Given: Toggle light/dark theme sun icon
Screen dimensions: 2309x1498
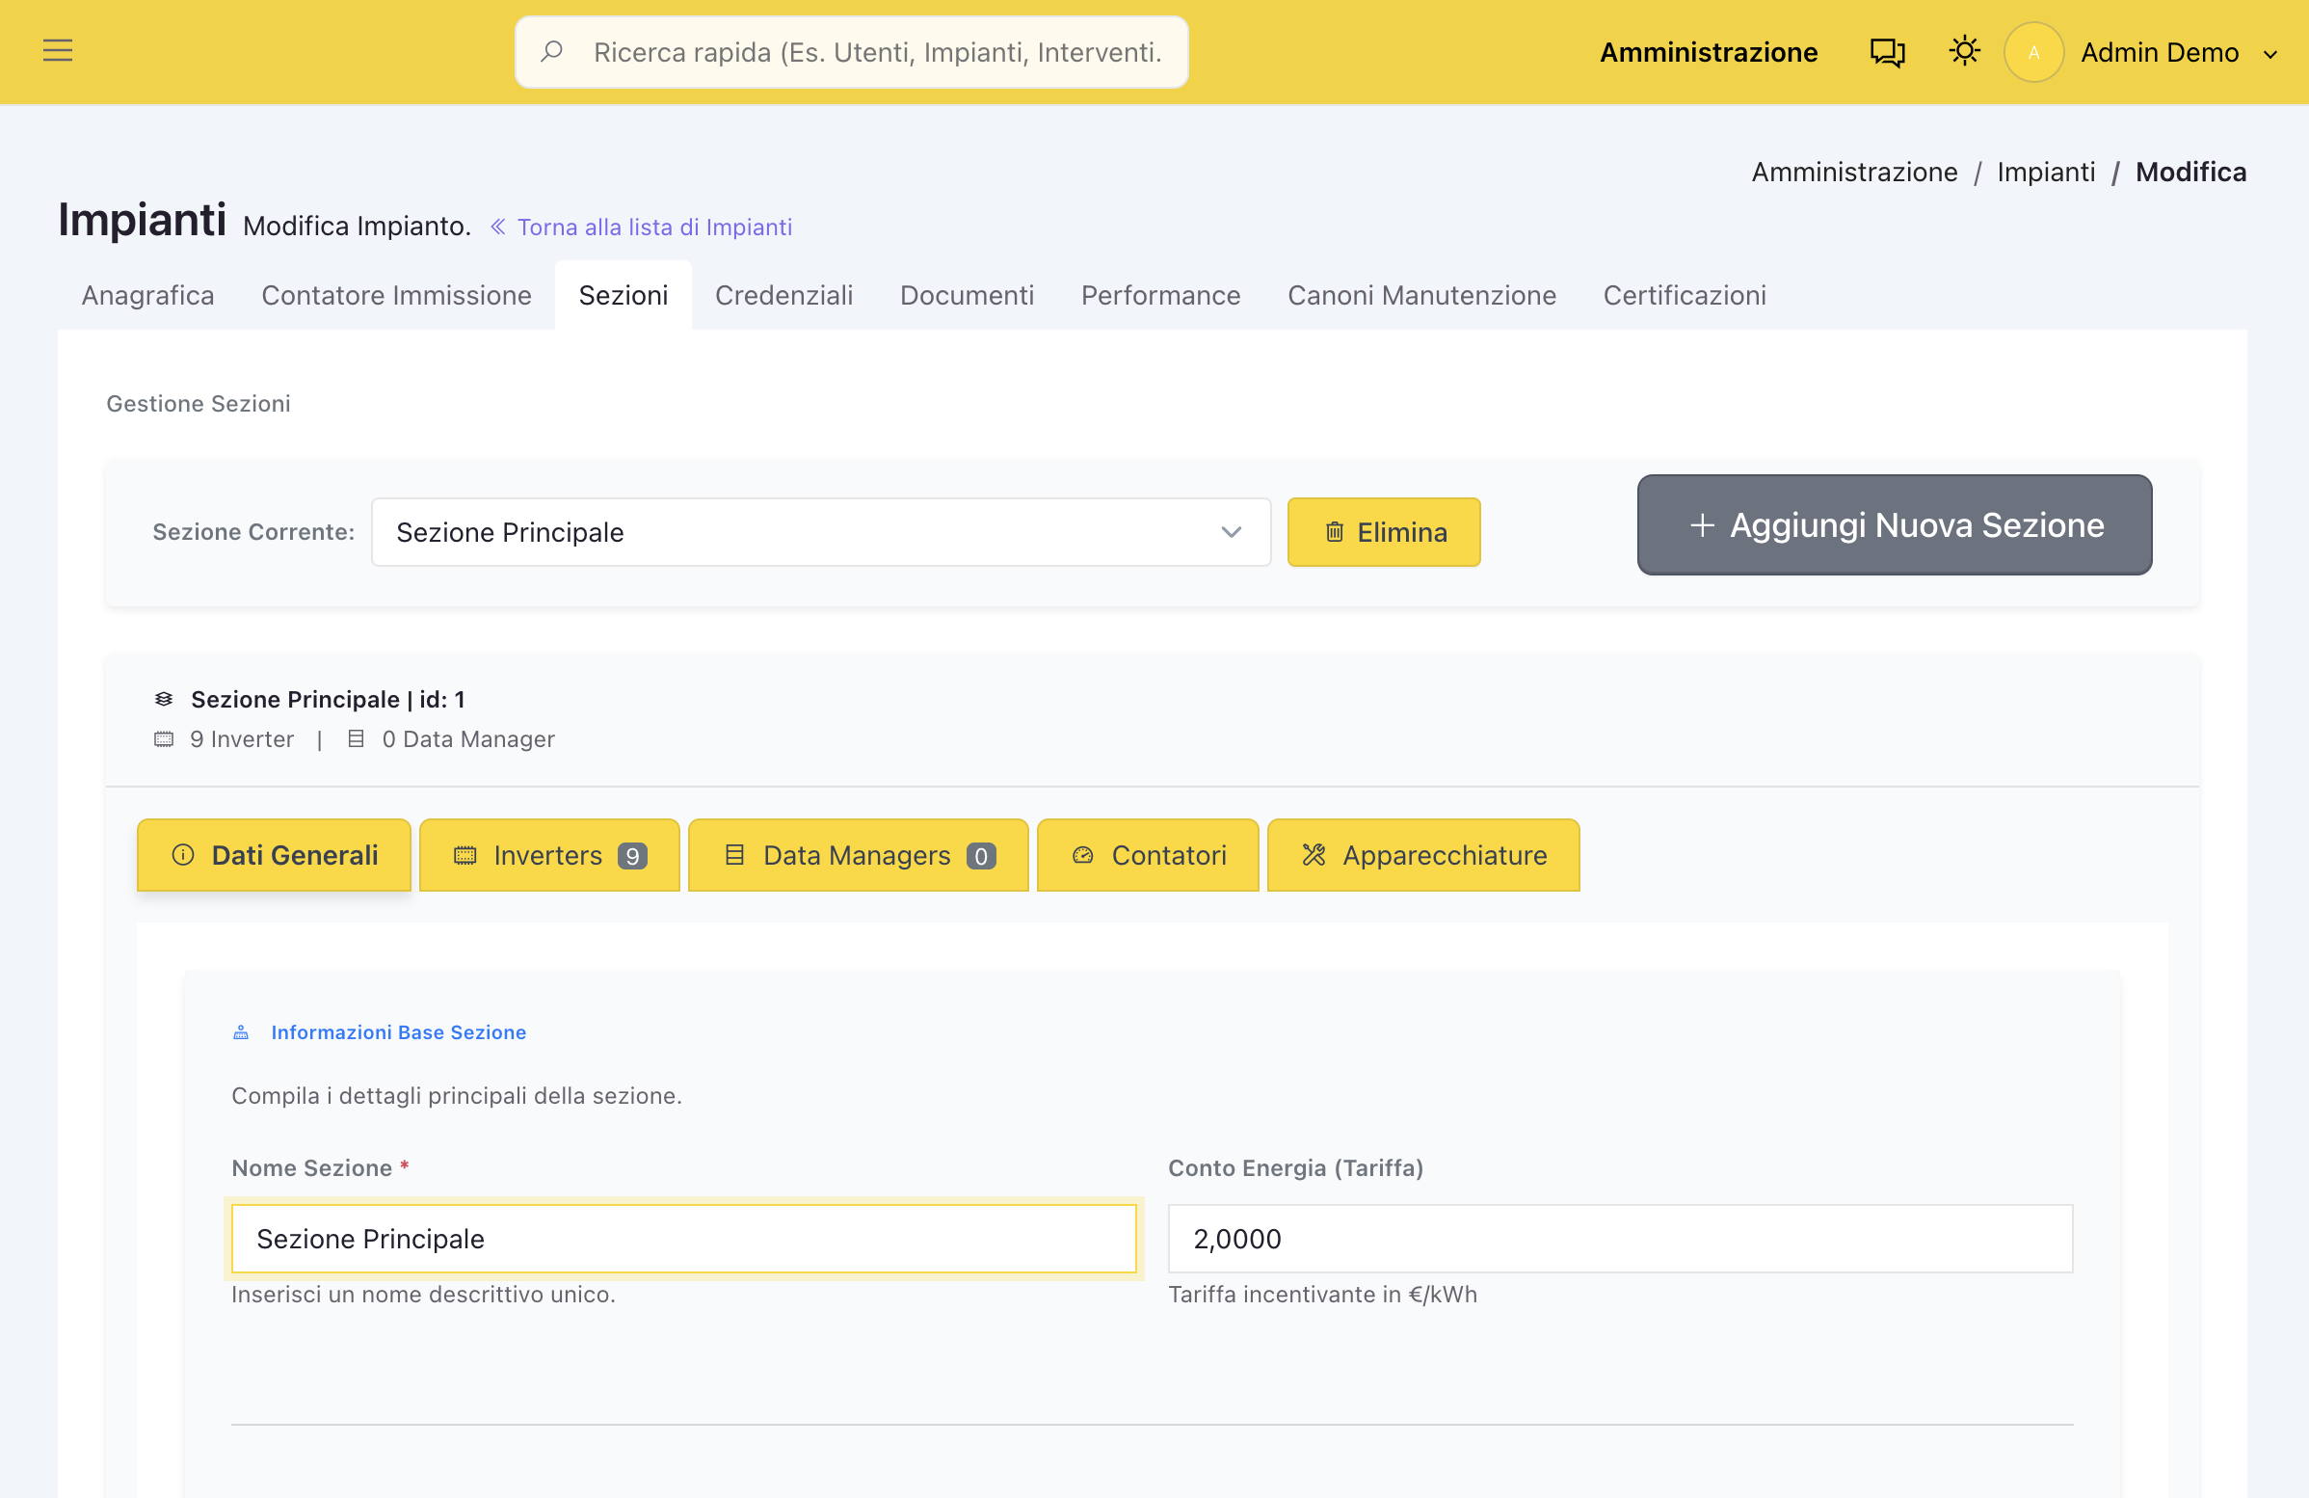Looking at the screenshot, I should click(x=1964, y=50).
